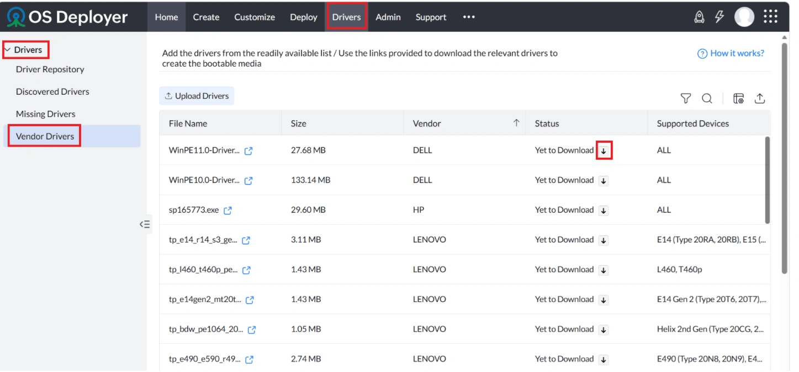Click the 3.11 MB size cell
The width and height of the screenshot is (799, 372).
click(x=306, y=240)
